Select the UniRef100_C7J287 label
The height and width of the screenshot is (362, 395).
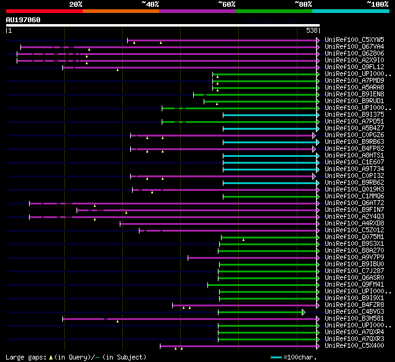coord(354,271)
